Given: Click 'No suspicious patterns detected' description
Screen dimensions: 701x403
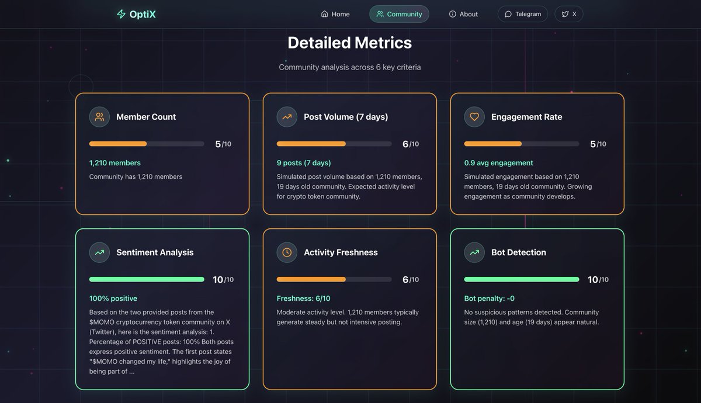Looking at the screenshot, I should [532, 317].
